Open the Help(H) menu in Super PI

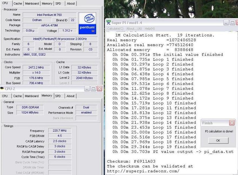click(x=150, y=29)
